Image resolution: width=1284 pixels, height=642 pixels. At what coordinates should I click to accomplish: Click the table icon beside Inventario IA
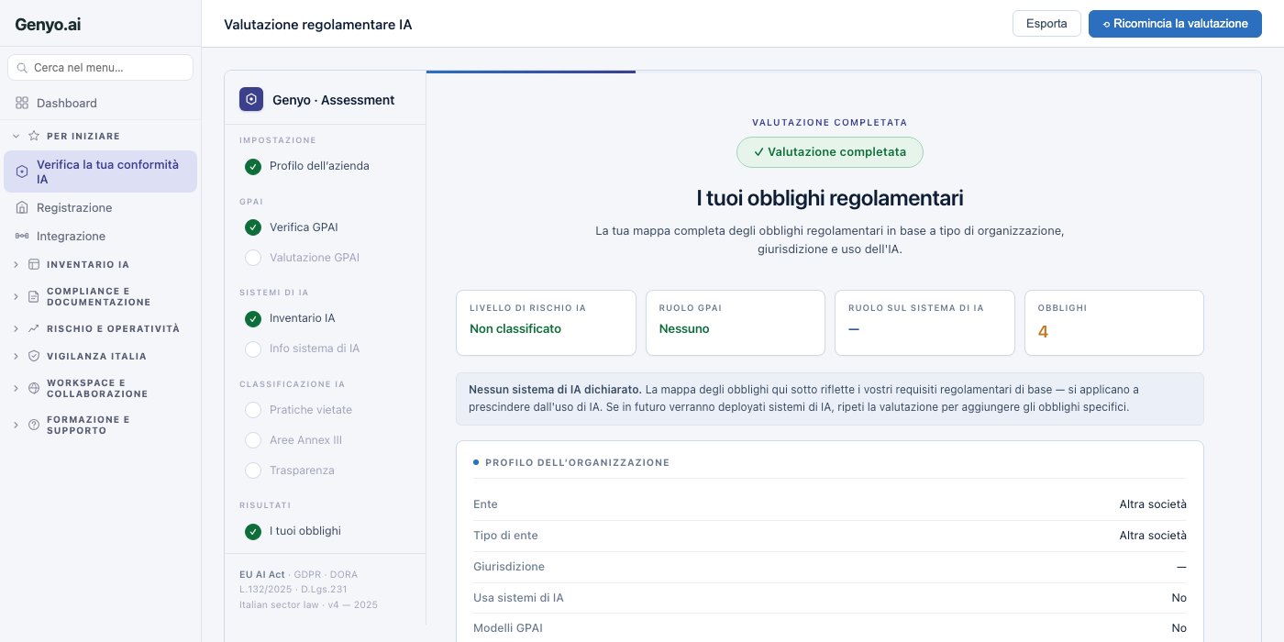pos(34,264)
